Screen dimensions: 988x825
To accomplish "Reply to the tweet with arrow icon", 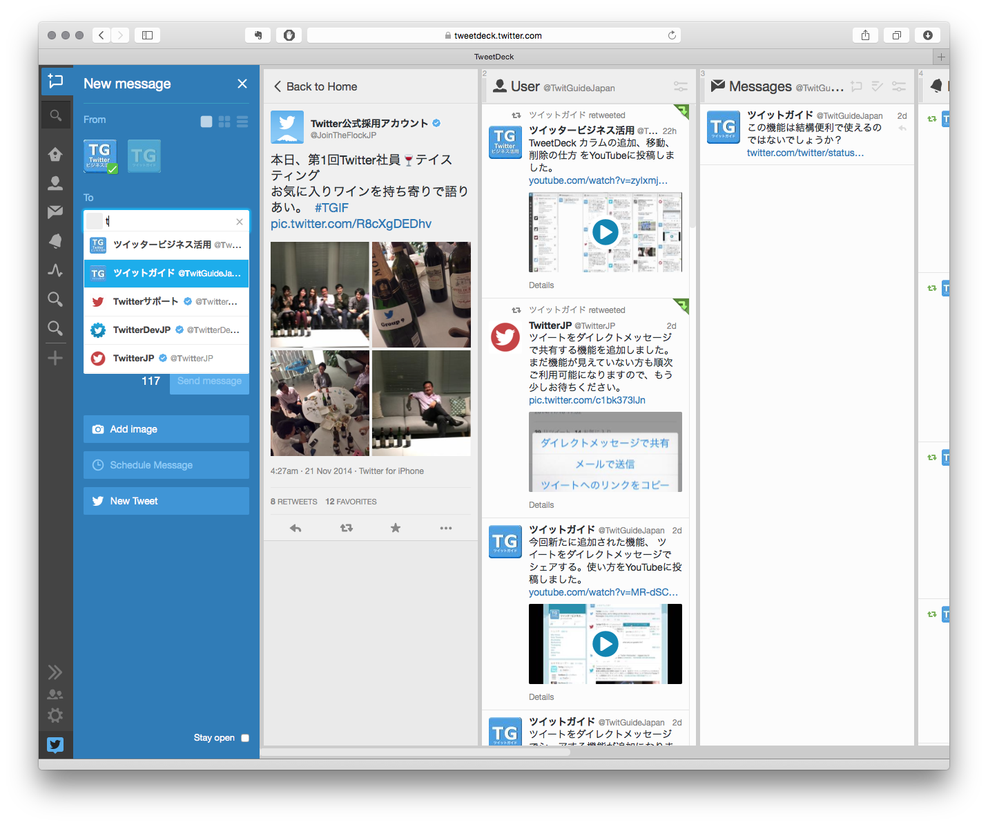I will (x=296, y=528).
